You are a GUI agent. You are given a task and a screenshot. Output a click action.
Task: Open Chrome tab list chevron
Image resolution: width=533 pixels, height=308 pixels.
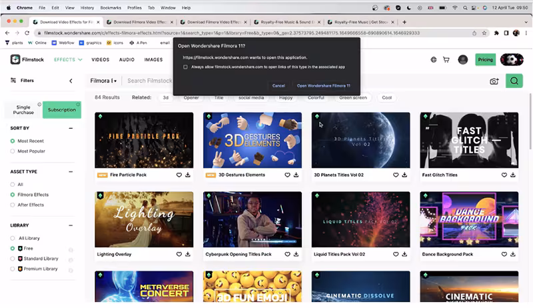coord(526,22)
